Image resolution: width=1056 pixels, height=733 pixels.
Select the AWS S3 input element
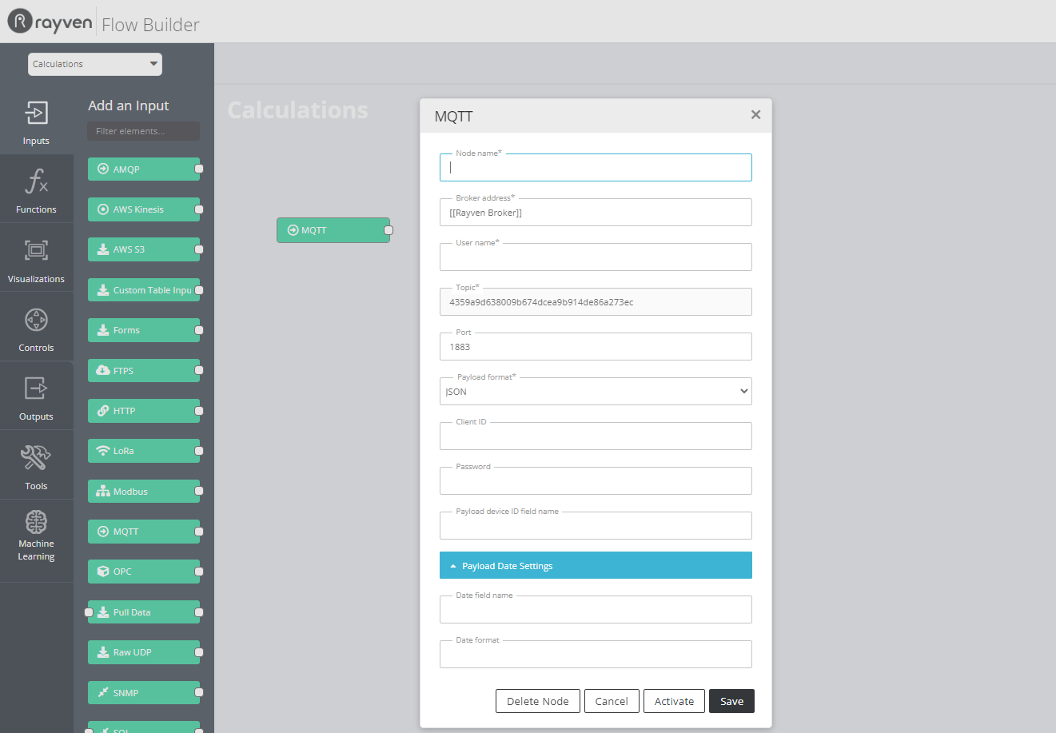click(x=144, y=249)
